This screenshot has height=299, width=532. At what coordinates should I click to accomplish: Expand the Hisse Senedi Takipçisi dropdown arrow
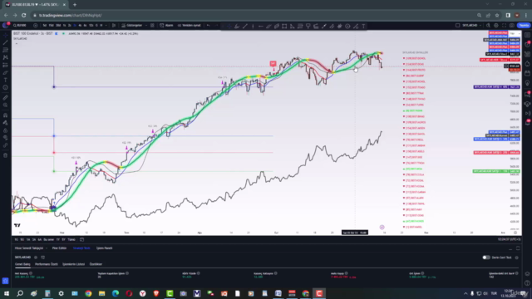[47, 248]
